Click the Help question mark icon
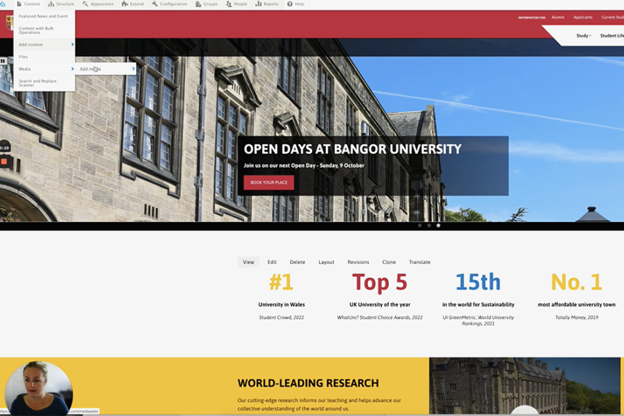The image size is (624, 416). coord(290,4)
